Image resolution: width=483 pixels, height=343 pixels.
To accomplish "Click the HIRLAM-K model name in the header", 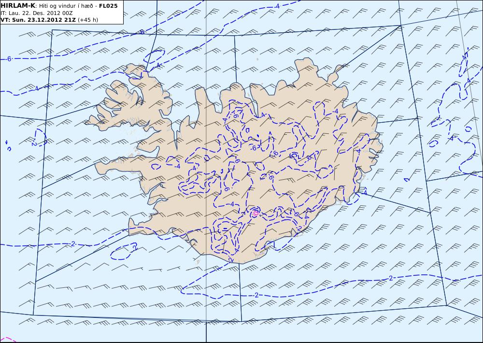I will pyautogui.click(x=18, y=5).
